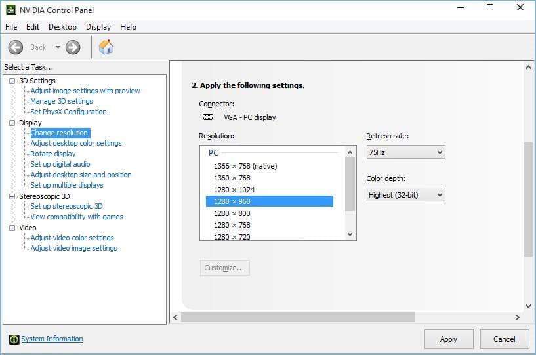Maximize the NVIDIA Control Panel window
This screenshot has height=355, width=536.
click(490, 7)
